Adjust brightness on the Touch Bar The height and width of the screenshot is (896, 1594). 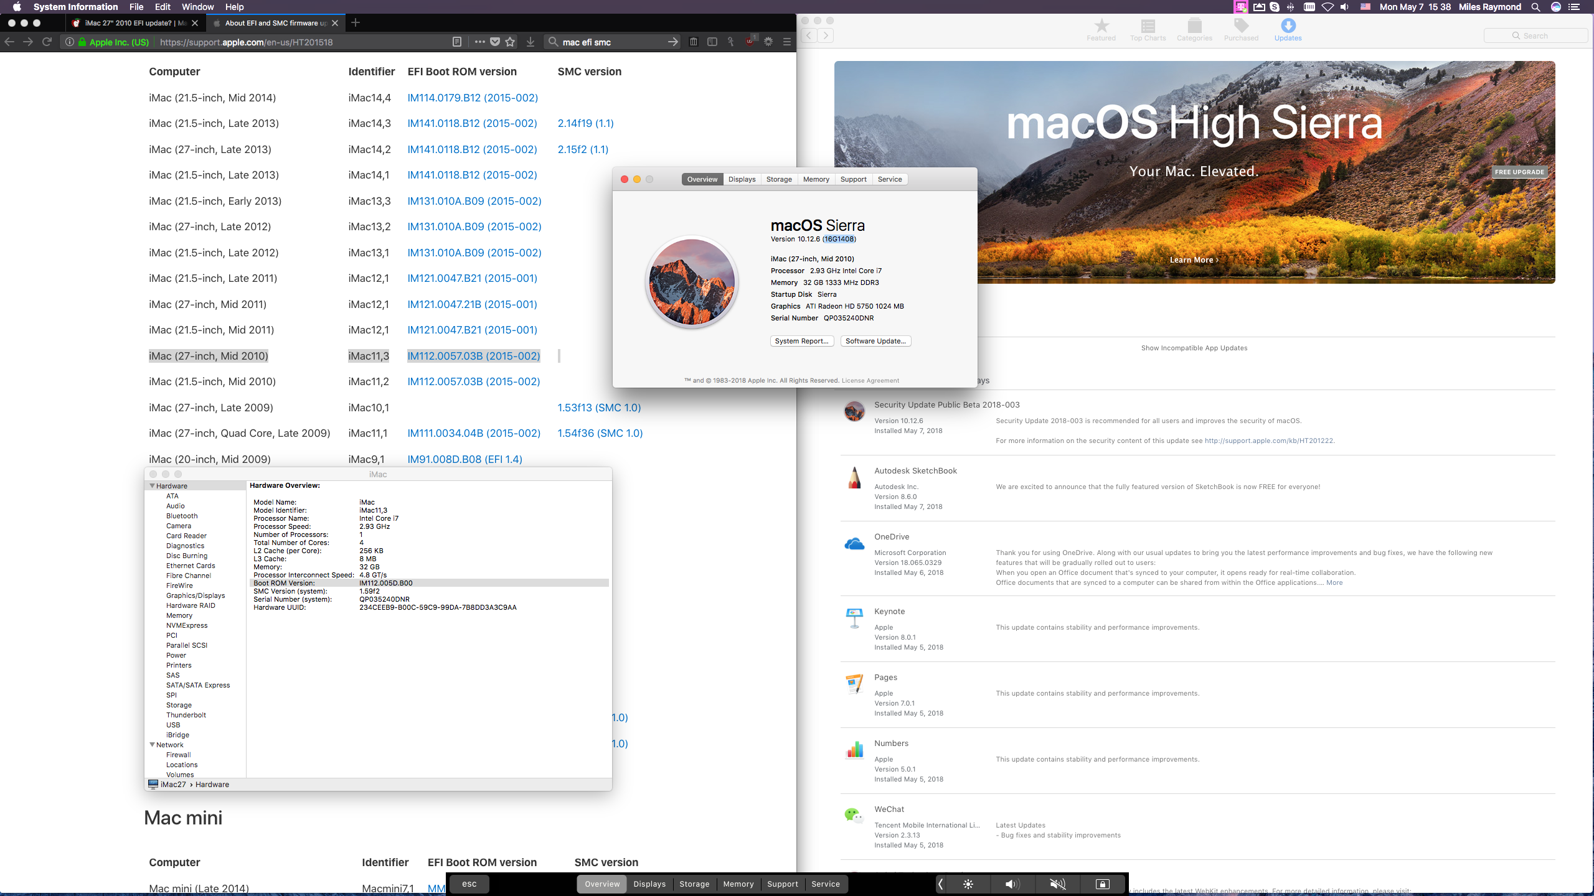(968, 884)
